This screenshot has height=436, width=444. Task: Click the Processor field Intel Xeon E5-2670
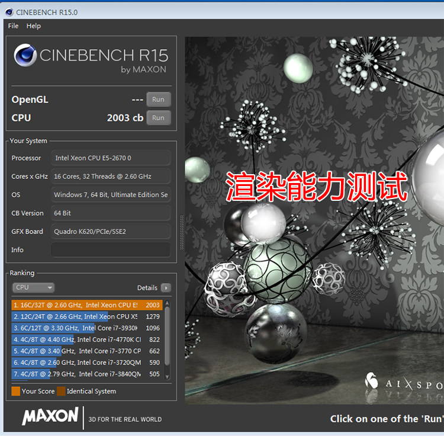(111, 158)
